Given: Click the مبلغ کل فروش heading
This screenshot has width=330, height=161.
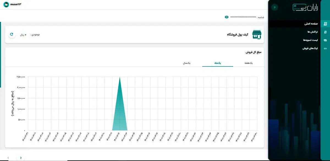Looking at the screenshot, I should (x=253, y=52).
